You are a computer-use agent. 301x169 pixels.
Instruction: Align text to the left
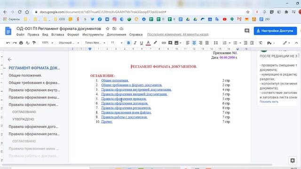tap(188, 43)
